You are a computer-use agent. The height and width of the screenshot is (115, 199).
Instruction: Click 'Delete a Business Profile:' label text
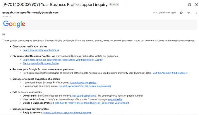(37, 103)
